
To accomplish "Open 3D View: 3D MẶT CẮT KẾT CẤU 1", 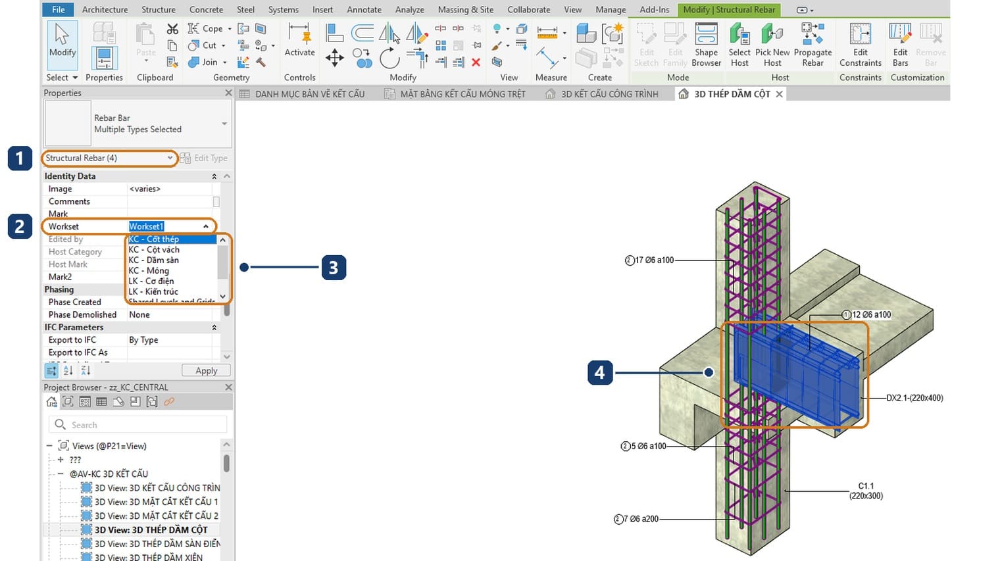I will 150,502.
